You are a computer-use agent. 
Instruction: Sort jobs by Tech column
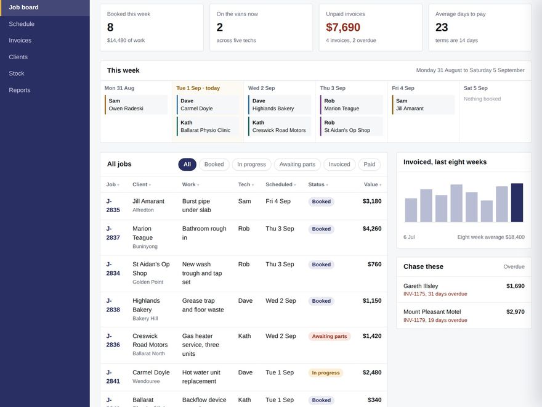pyautogui.click(x=246, y=184)
